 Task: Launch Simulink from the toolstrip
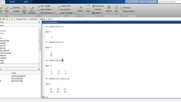(x=80, y=8)
